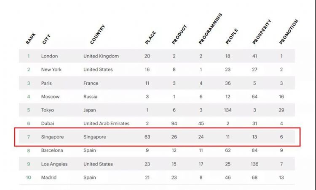
Task: Choose the PRODUCT column header
Action: click(179, 35)
